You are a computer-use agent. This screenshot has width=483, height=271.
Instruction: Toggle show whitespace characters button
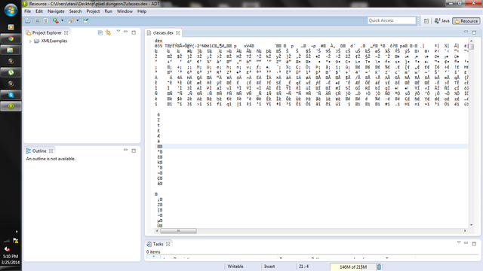45,20
